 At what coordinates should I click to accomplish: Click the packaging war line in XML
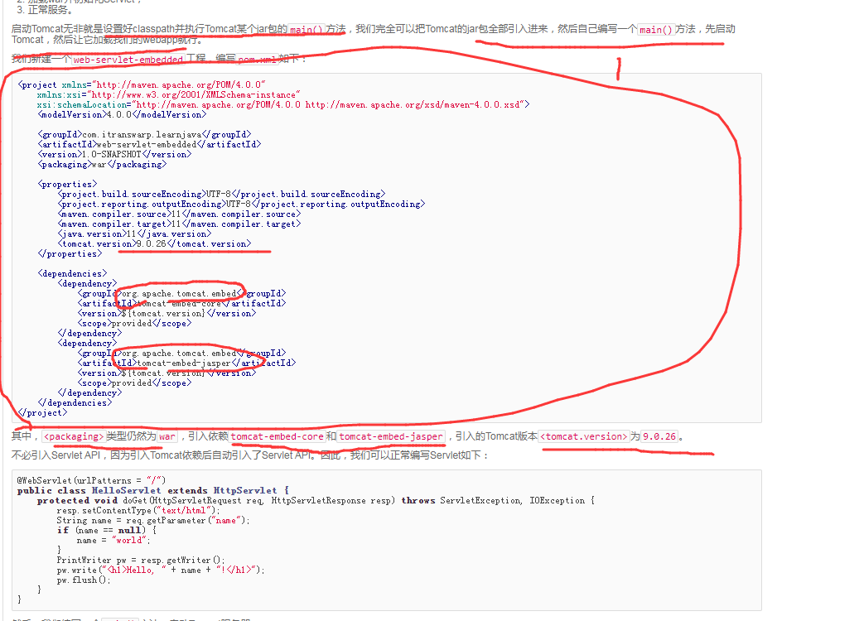click(102, 164)
